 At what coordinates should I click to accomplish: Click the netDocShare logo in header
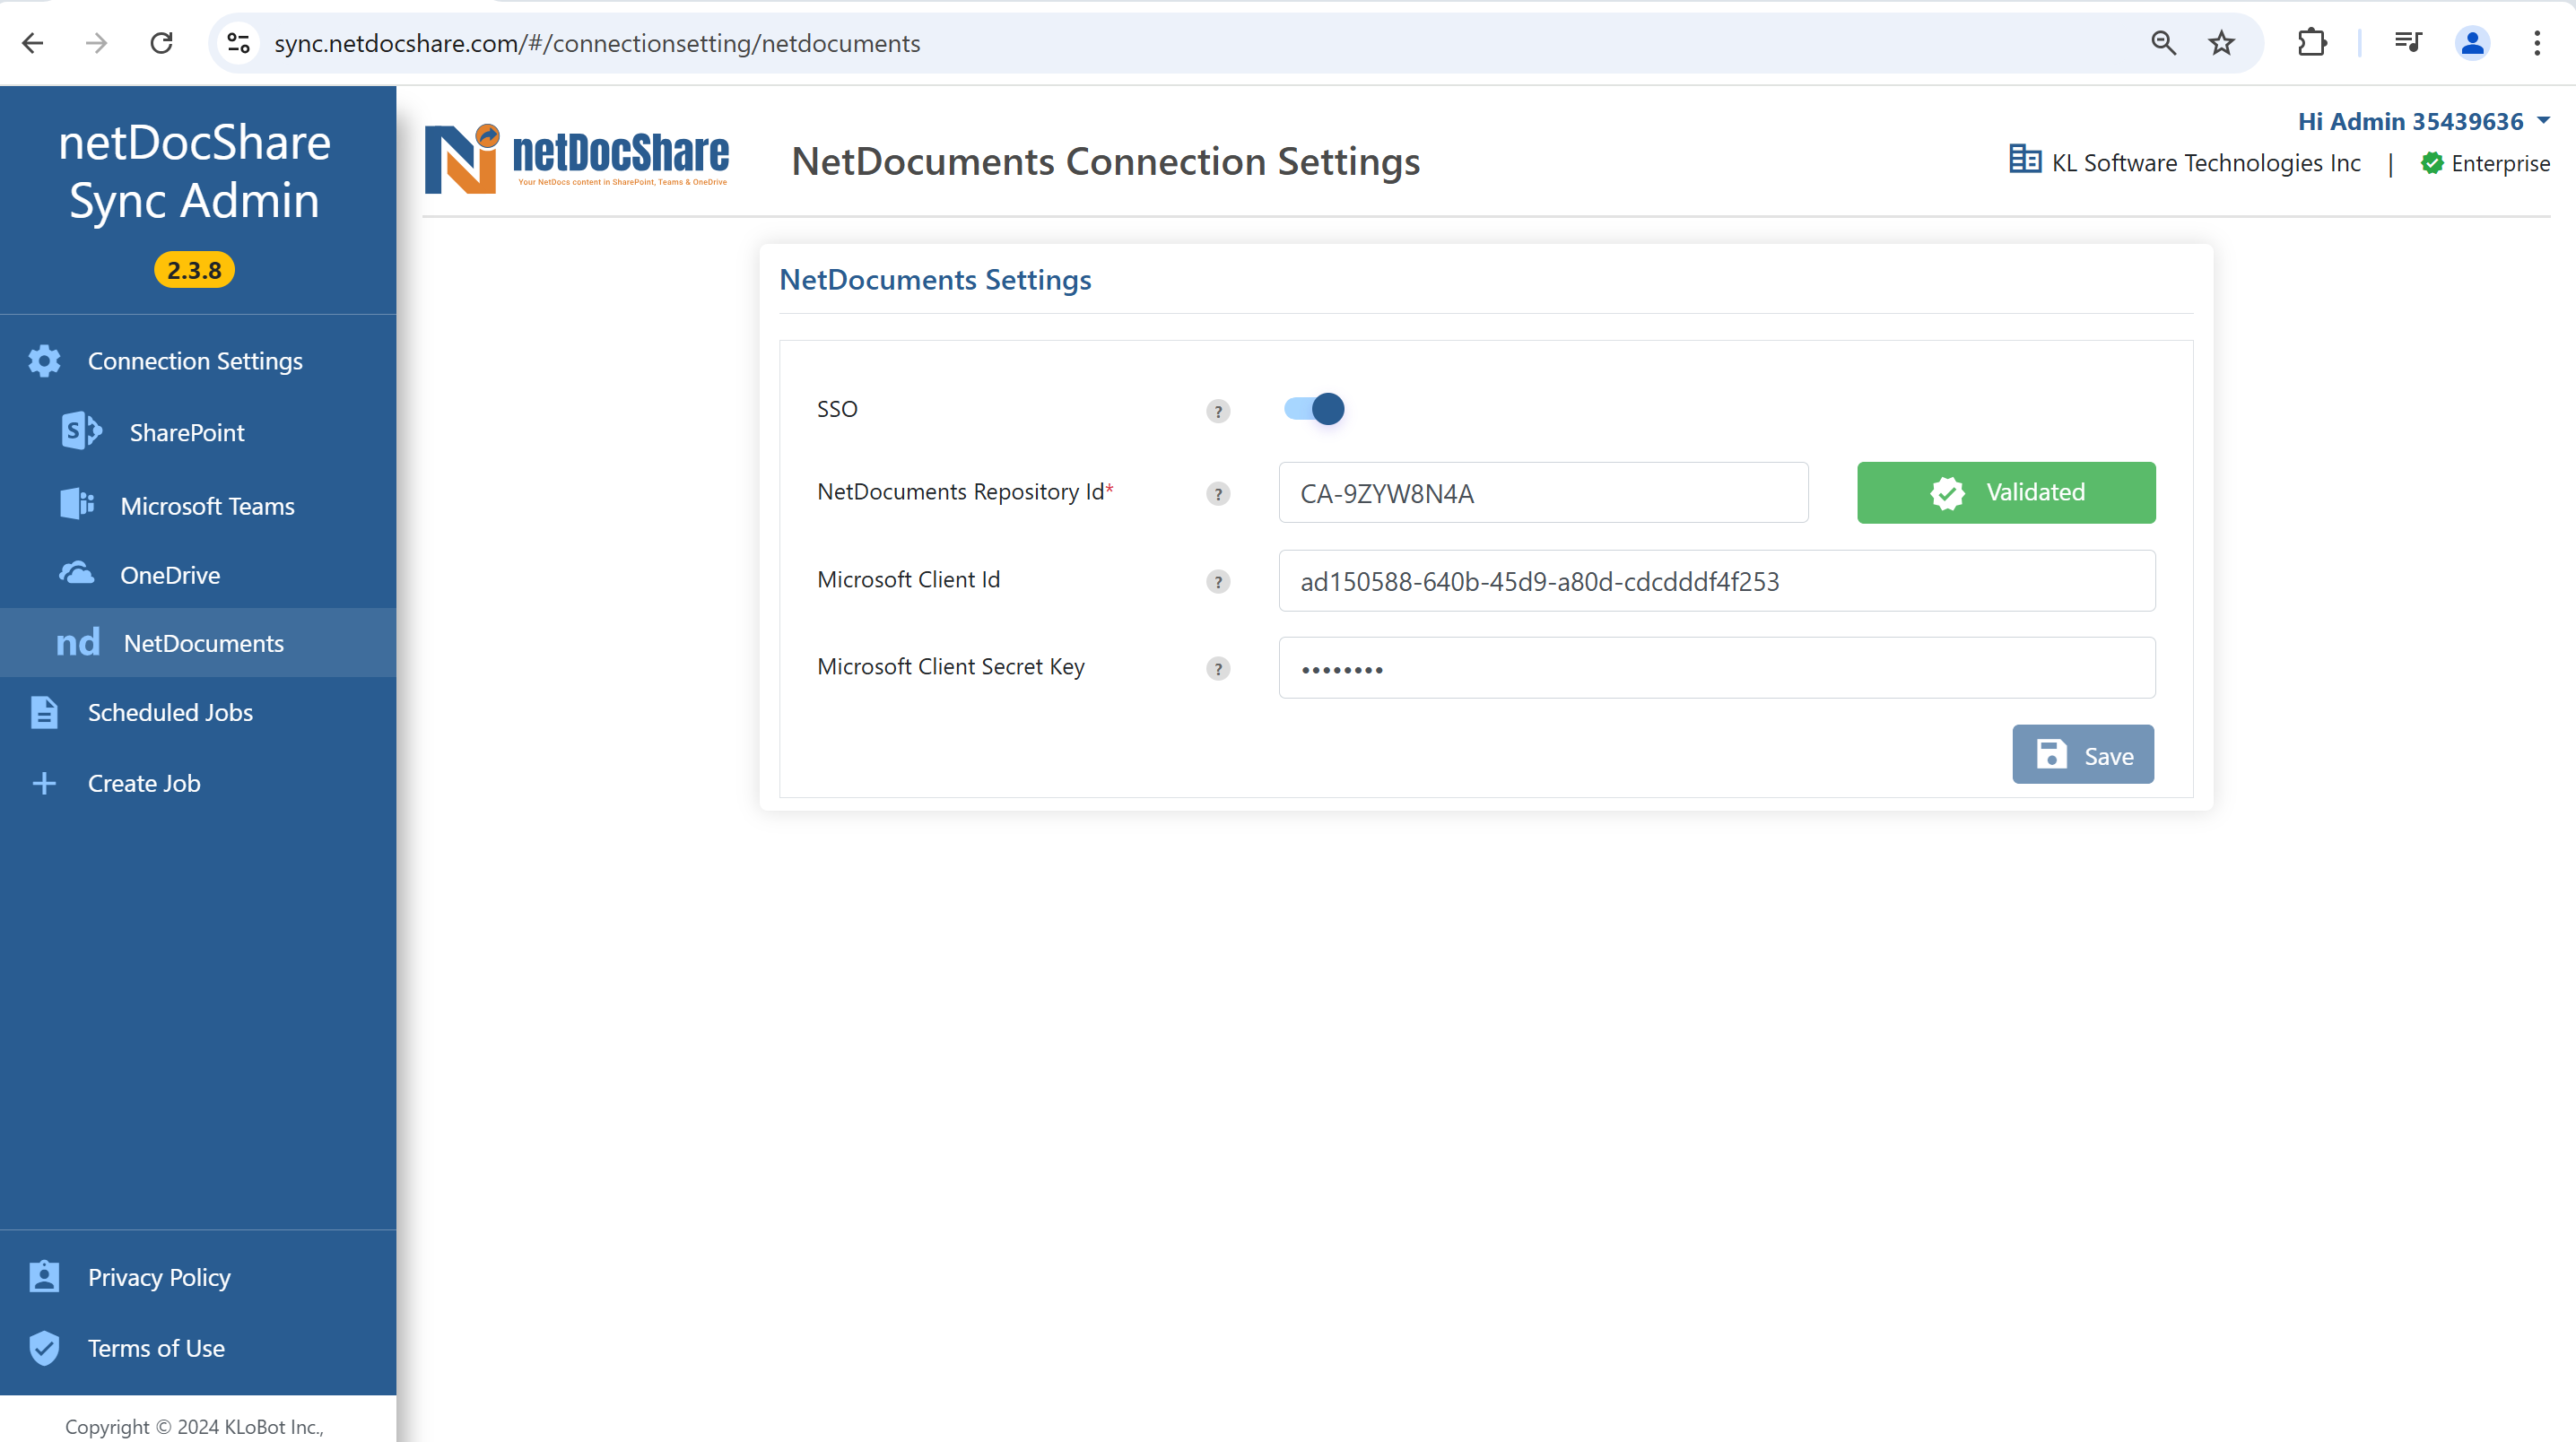click(577, 159)
